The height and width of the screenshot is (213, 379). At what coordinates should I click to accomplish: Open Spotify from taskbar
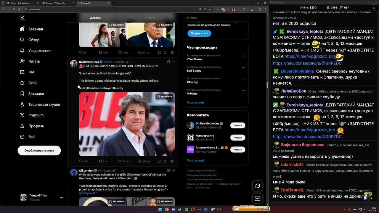[186, 209]
